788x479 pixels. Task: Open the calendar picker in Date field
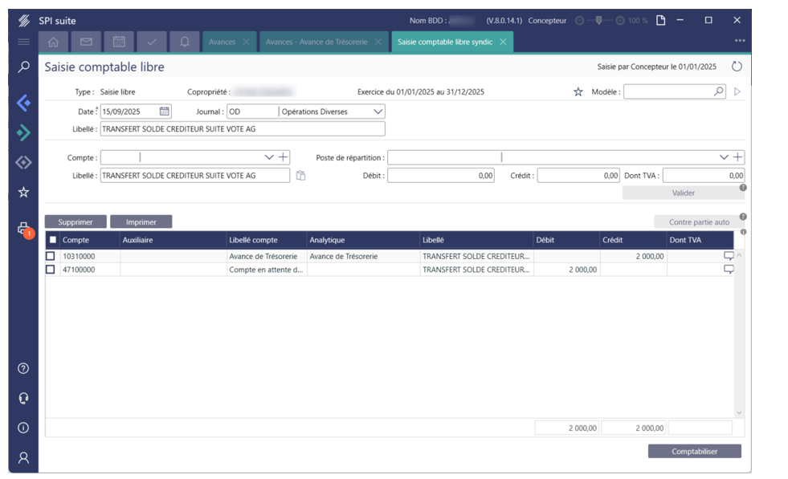(x=165, y=112)
